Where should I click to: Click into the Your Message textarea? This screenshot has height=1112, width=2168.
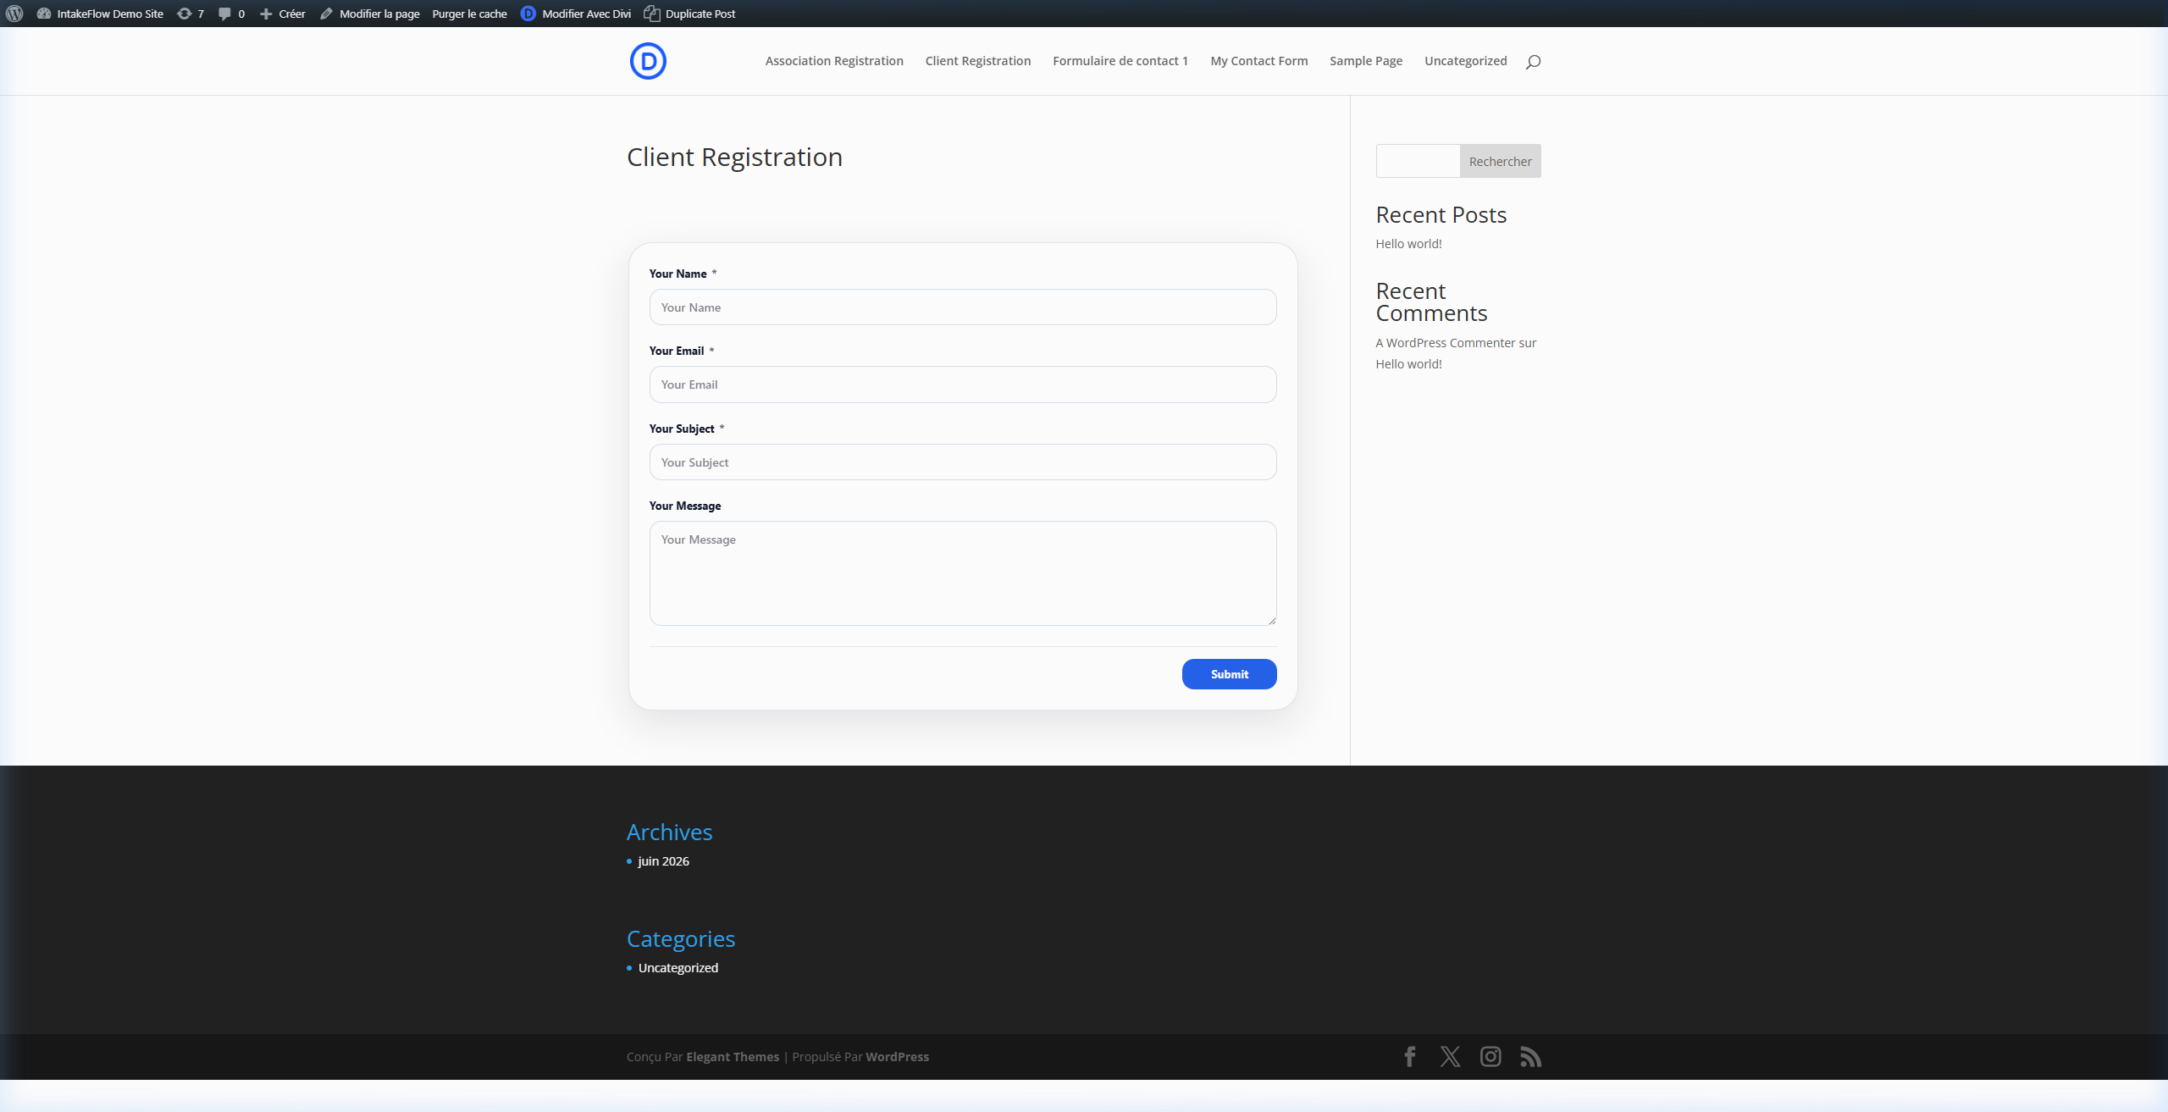963,573
